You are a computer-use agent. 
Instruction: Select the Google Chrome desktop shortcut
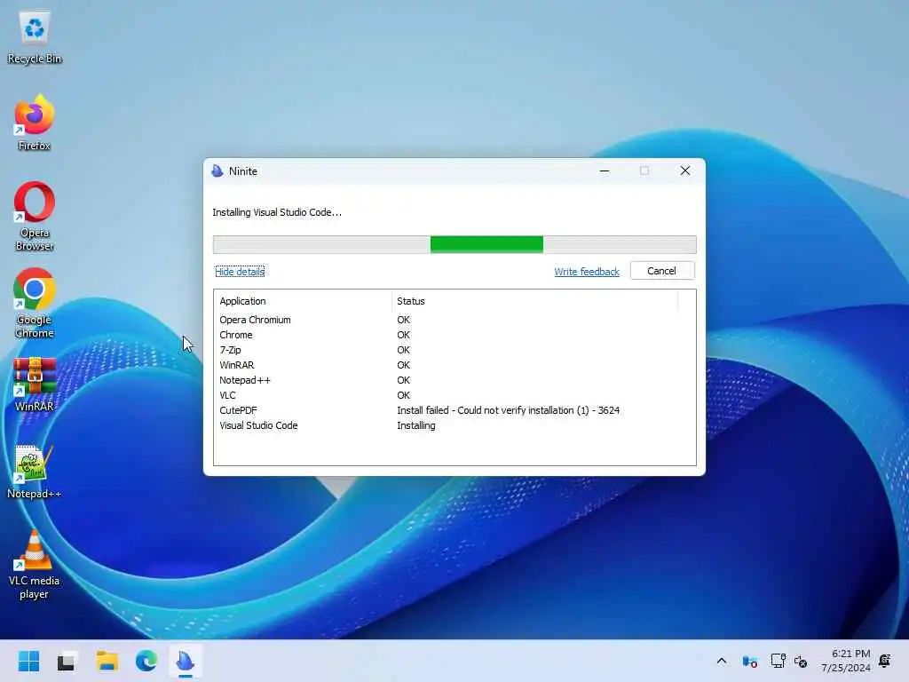pyautogui.click(x=35, y=303)
